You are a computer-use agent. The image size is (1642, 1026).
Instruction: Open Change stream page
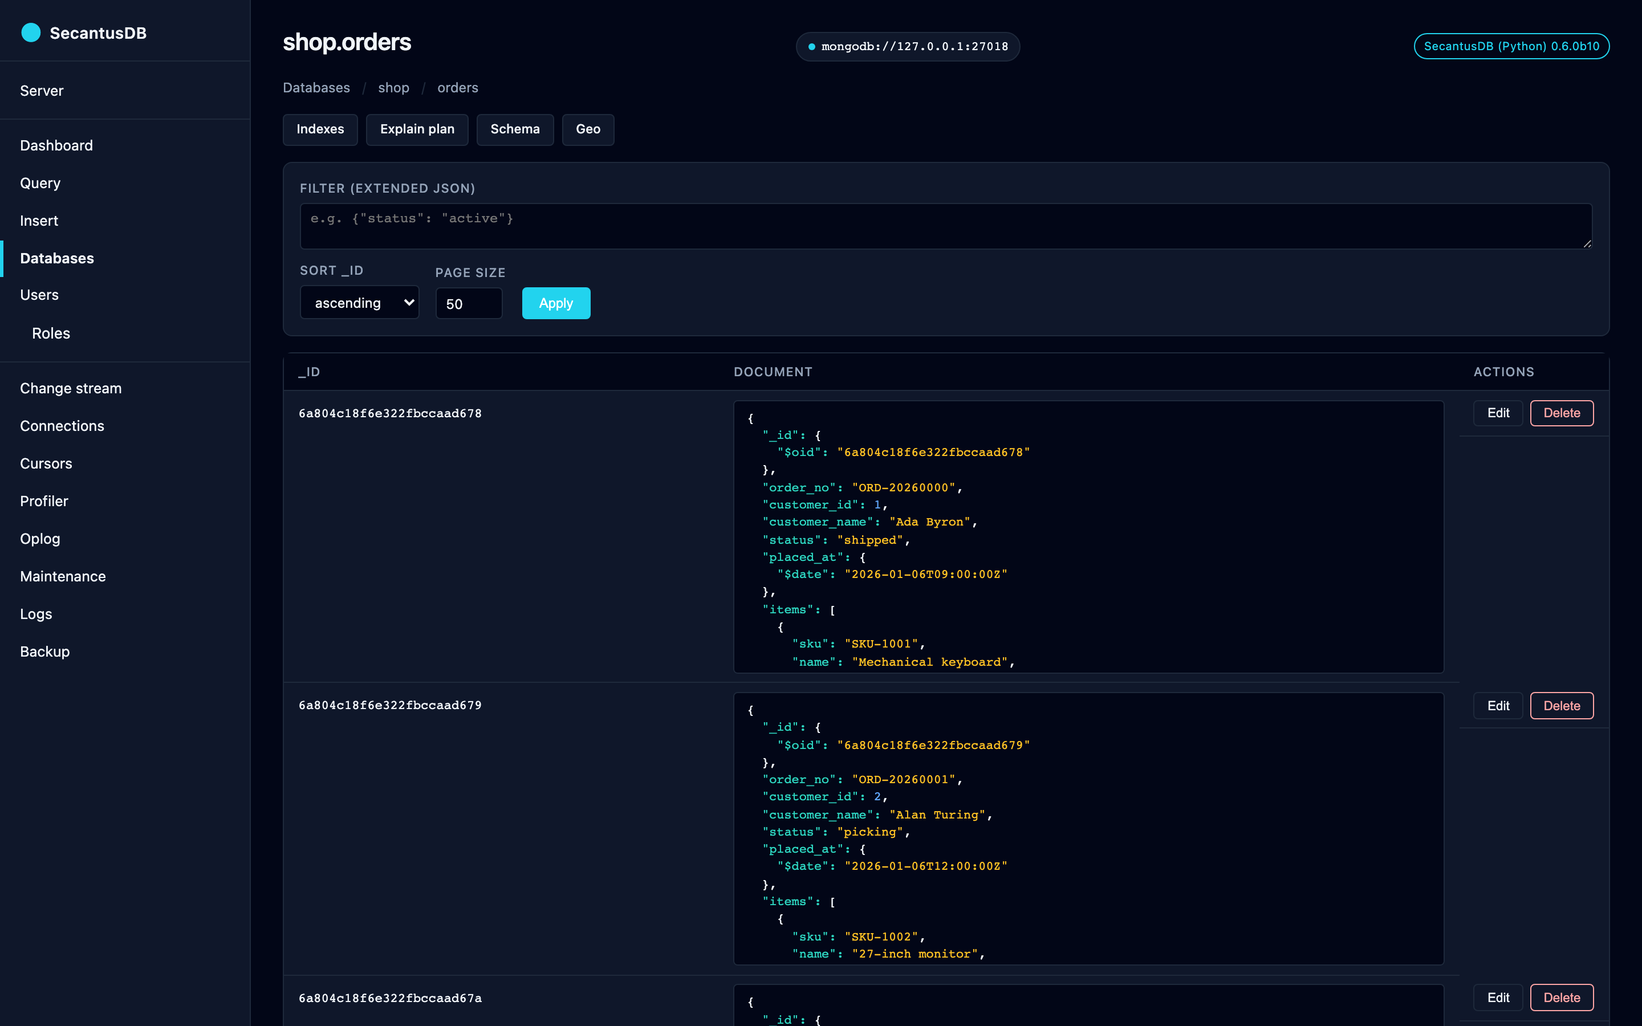coord(71,388)
